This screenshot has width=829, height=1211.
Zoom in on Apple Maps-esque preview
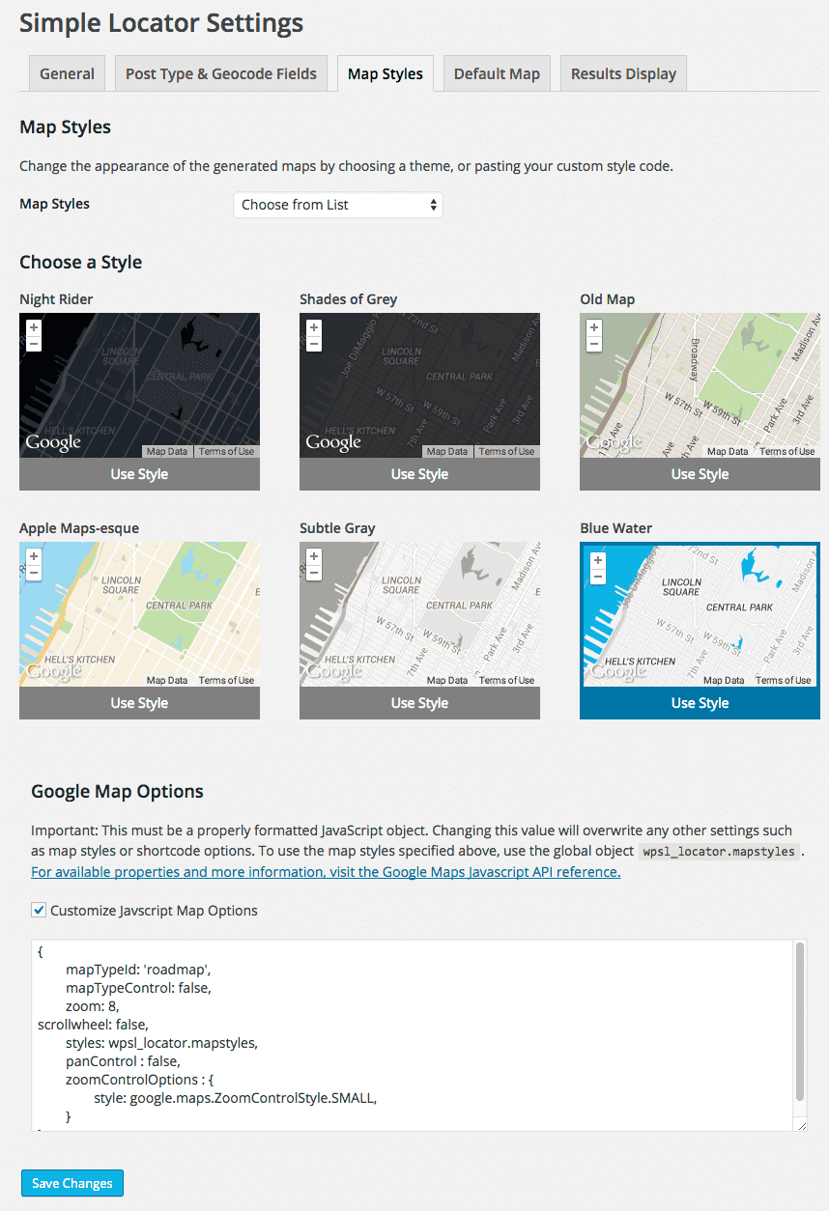34,556
